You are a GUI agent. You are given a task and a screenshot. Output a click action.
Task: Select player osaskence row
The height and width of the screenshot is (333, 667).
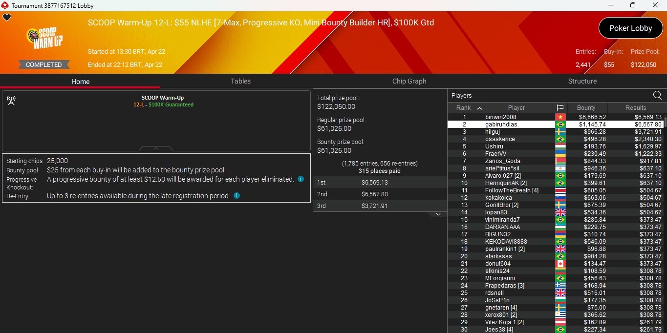556,139
